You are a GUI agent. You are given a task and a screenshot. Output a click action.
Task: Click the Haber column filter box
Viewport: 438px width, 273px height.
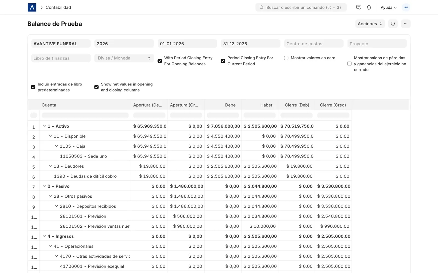click(x=260, y=115)
